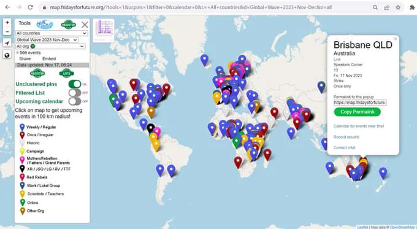Zoom in on the map
The height and width of the screenshot is (229, 417).
click(7, 23)
